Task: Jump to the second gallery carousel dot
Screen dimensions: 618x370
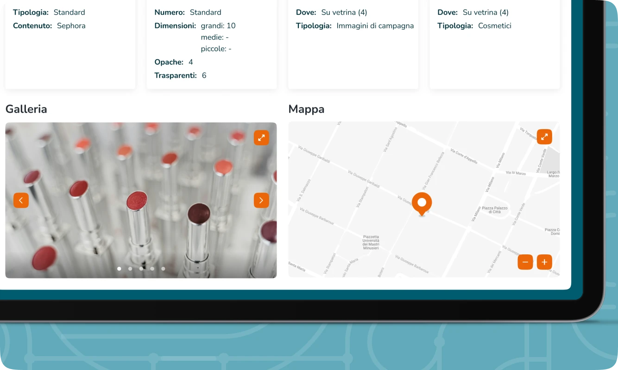Action: click(x=130, y=269)
